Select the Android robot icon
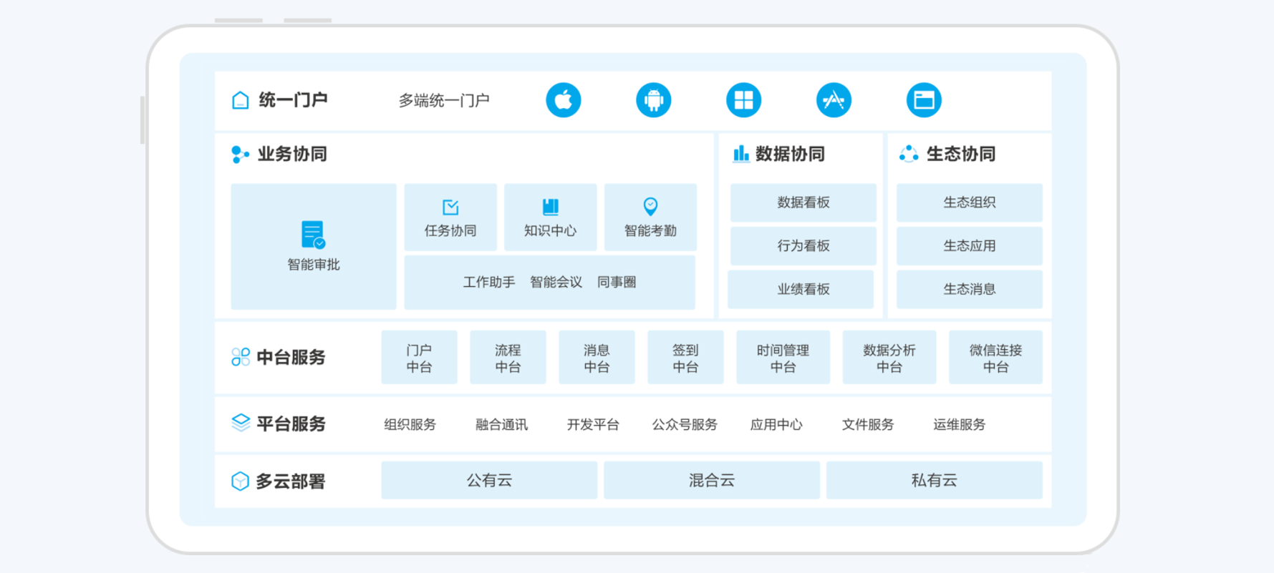This screenshot has width=1274, height=573. (653, 100)
